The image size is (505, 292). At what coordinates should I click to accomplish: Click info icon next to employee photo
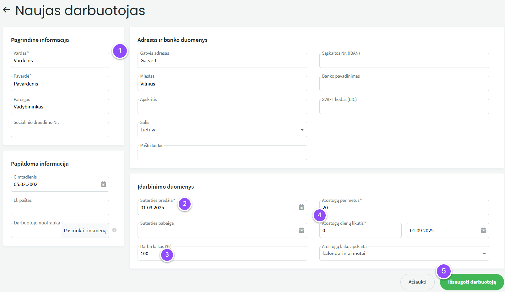point(114,230)
